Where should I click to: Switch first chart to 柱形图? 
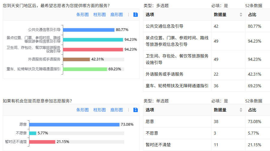[99, 15]
